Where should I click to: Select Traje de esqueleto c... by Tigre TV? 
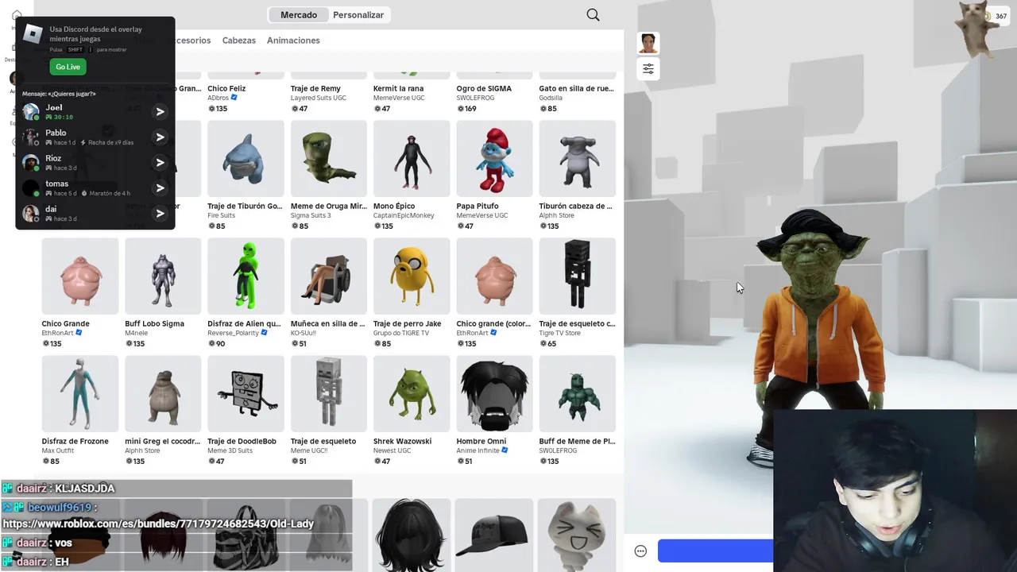pos(578,276)
